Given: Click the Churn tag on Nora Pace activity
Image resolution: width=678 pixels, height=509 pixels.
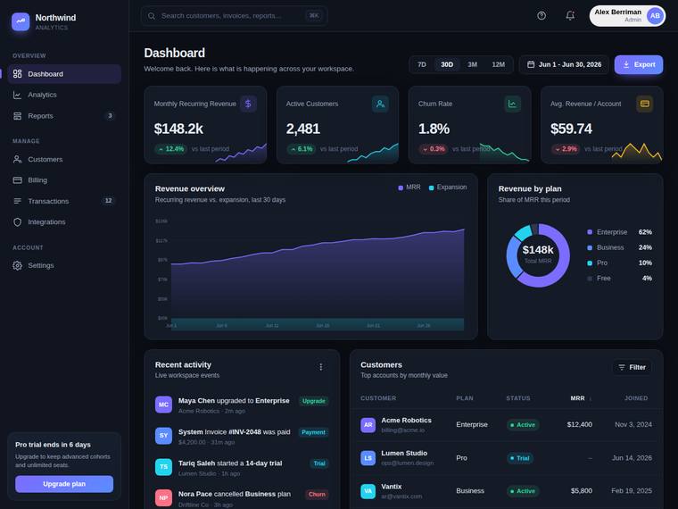Looking at the screenshot, I should pos(317,495).
